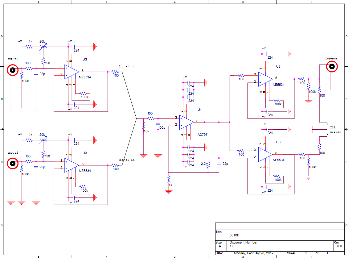
Task: Click the INPUT2 text label
Action: (13, 153)
